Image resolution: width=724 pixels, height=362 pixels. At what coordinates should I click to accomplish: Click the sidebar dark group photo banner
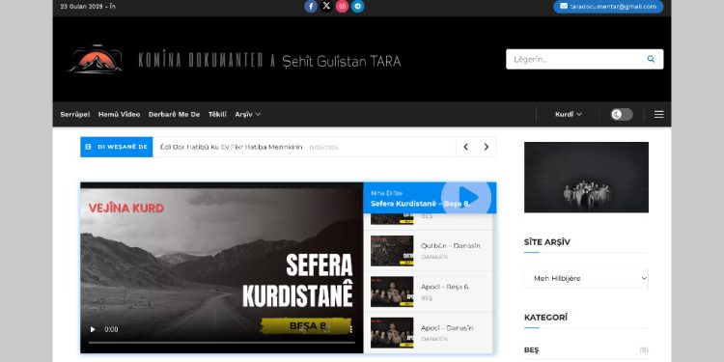[586, 178]
